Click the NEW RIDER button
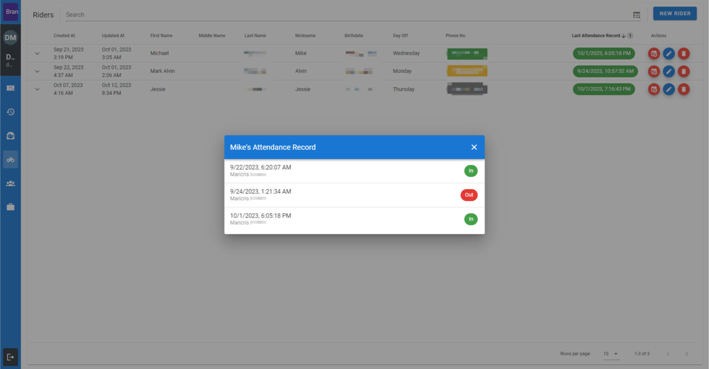 [x=675, y=14]
